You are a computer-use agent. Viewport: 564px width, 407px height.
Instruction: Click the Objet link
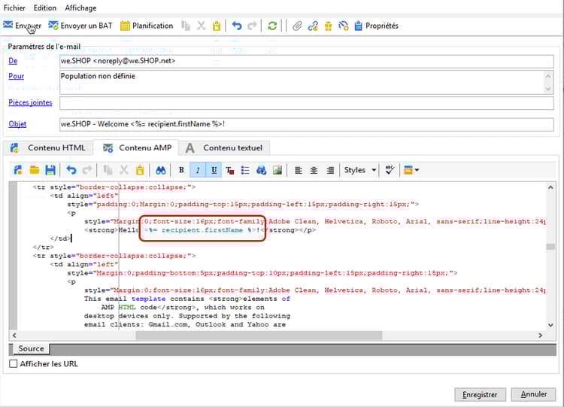(17, 124)
